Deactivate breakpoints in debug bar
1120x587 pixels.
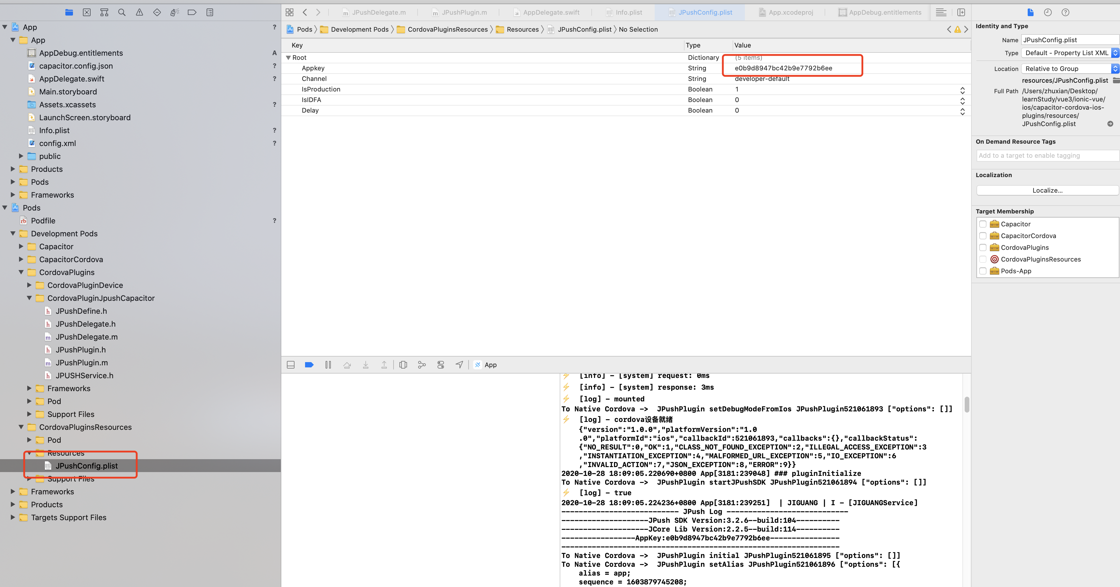(309, 365)
